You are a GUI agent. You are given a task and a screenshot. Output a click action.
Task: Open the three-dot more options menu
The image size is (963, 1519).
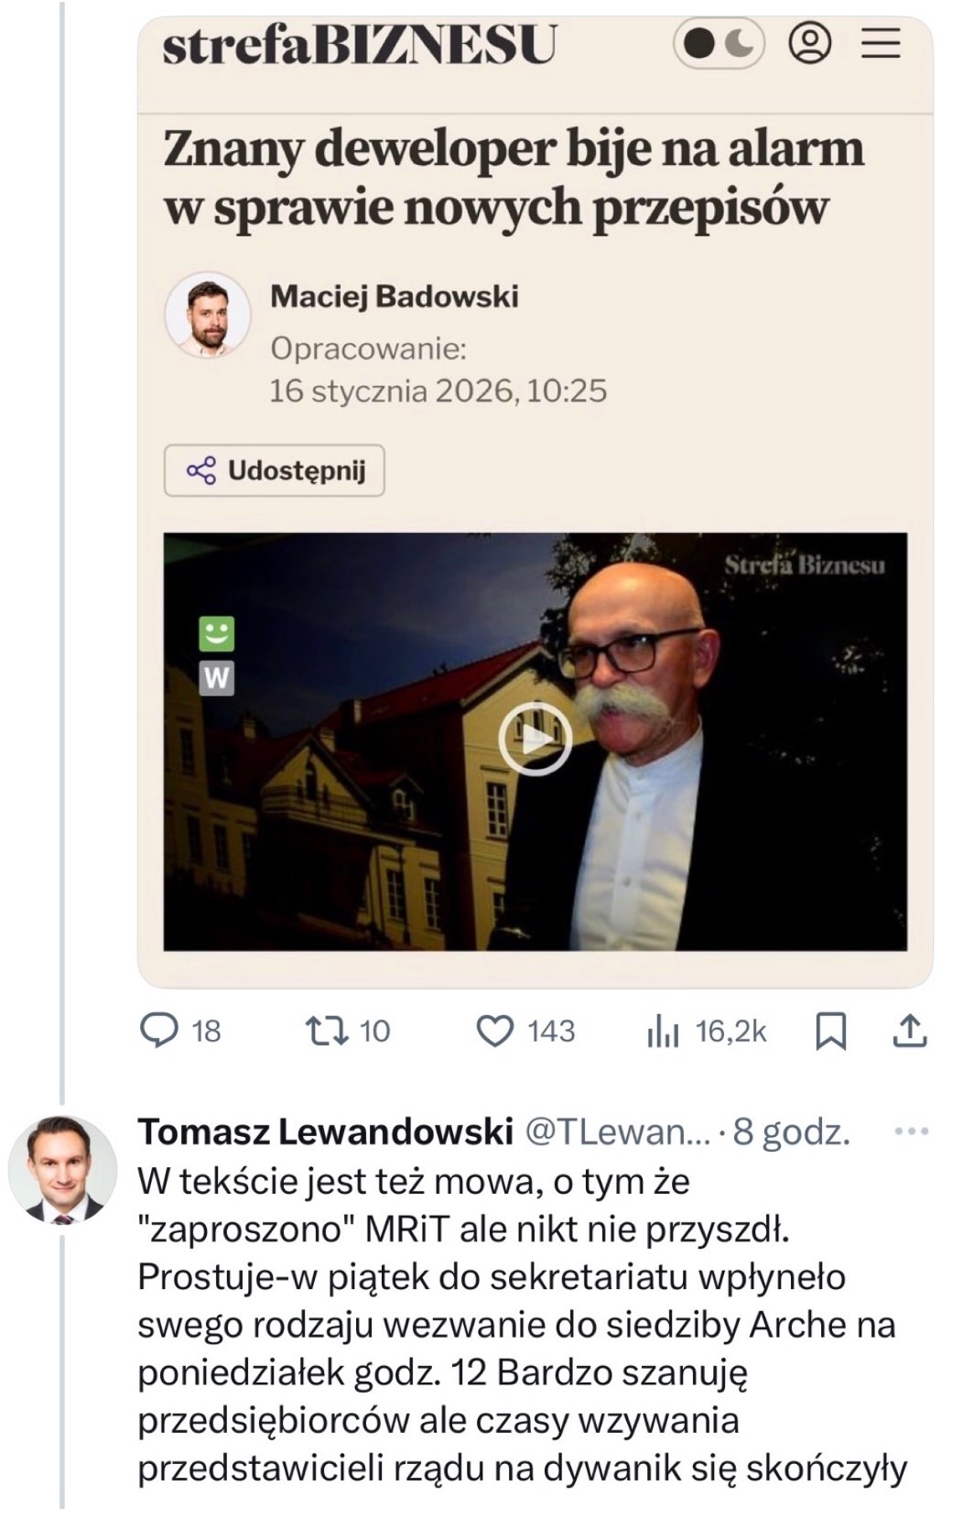911,1131
